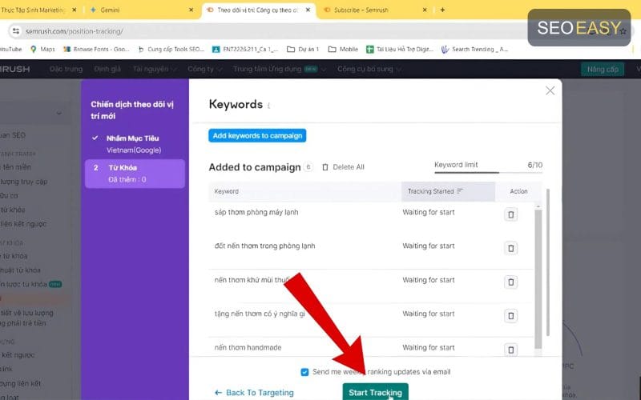
Task: Click Start Tracking button
Action: pos(375,392)
